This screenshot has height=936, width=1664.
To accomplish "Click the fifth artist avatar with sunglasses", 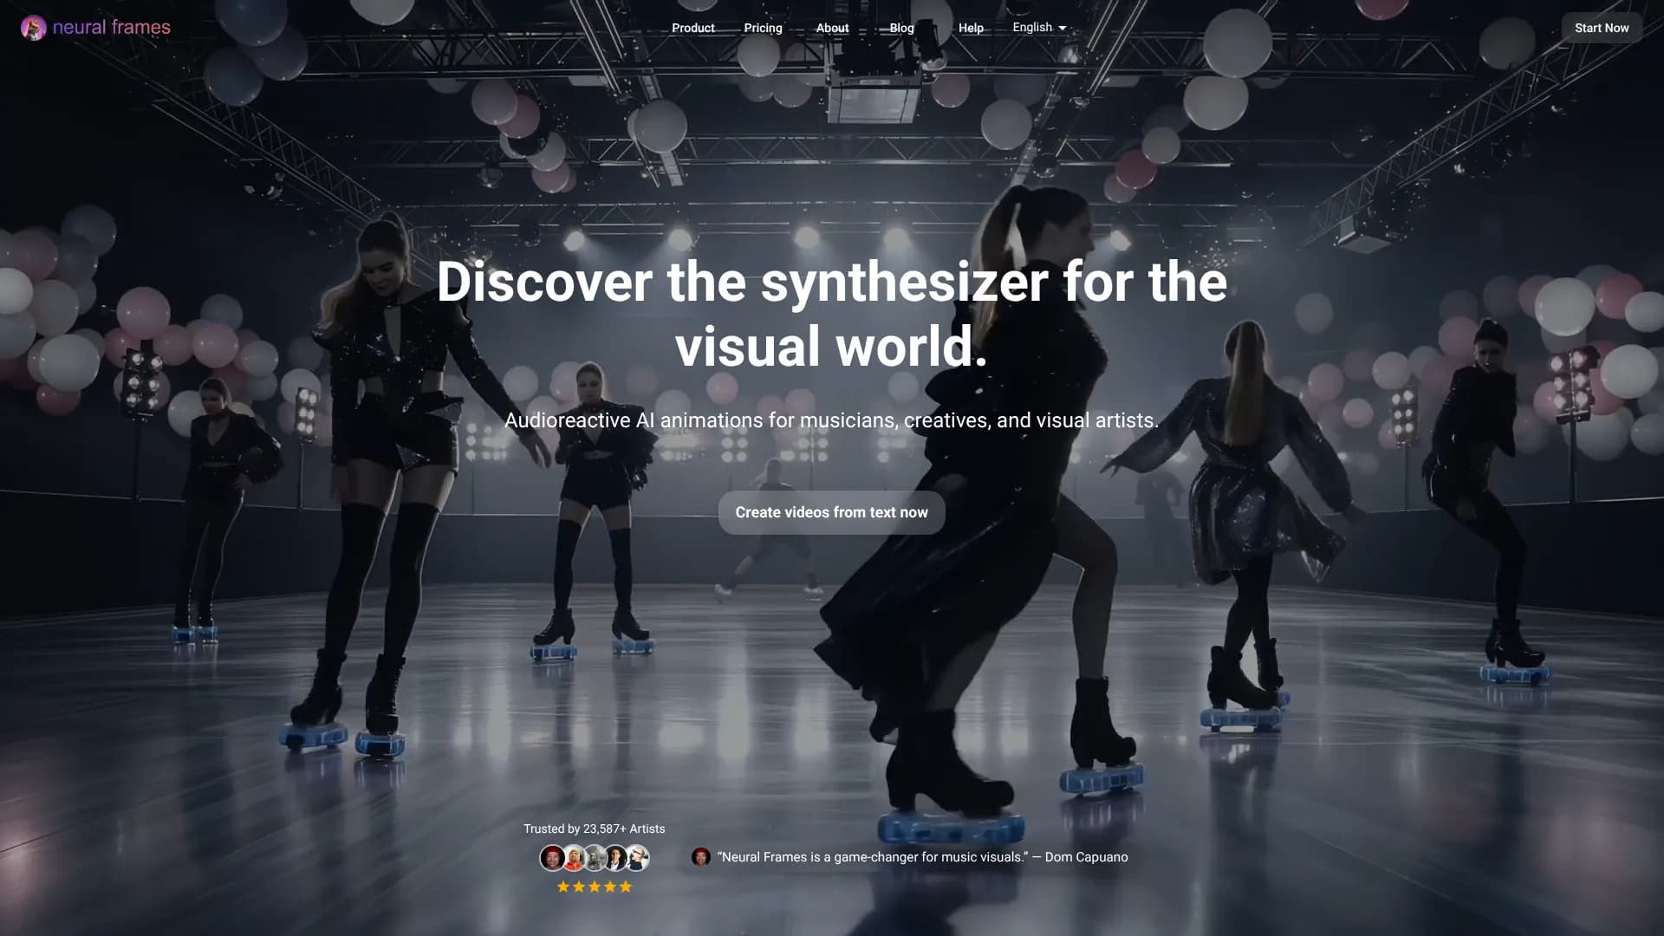I will pos(637,858).
